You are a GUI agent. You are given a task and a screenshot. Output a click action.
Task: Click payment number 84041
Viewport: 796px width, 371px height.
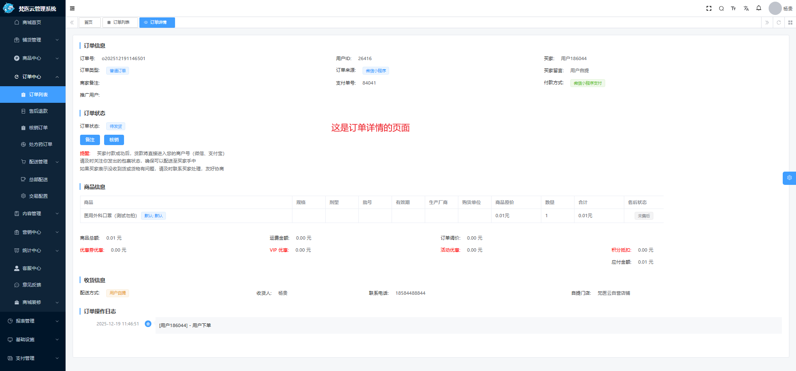click(x=369, y=83)
